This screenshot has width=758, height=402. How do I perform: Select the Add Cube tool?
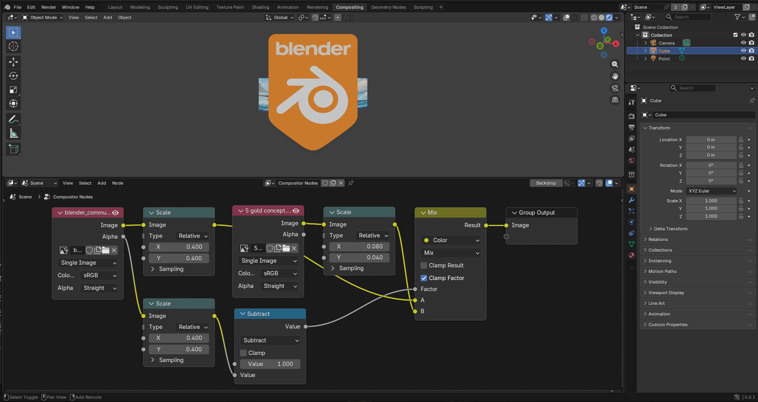click(x=13, y=149)
